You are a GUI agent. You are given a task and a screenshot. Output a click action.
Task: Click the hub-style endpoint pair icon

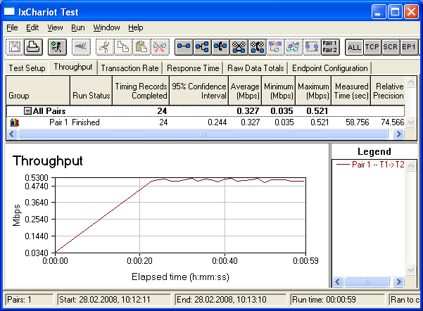tap(220, 47)
